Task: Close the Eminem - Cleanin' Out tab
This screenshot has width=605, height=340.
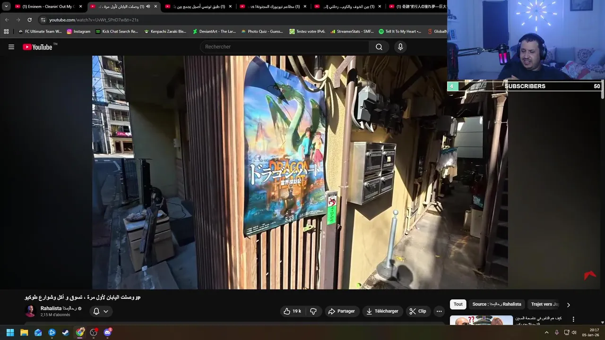Action: click(x=81, y=7)
